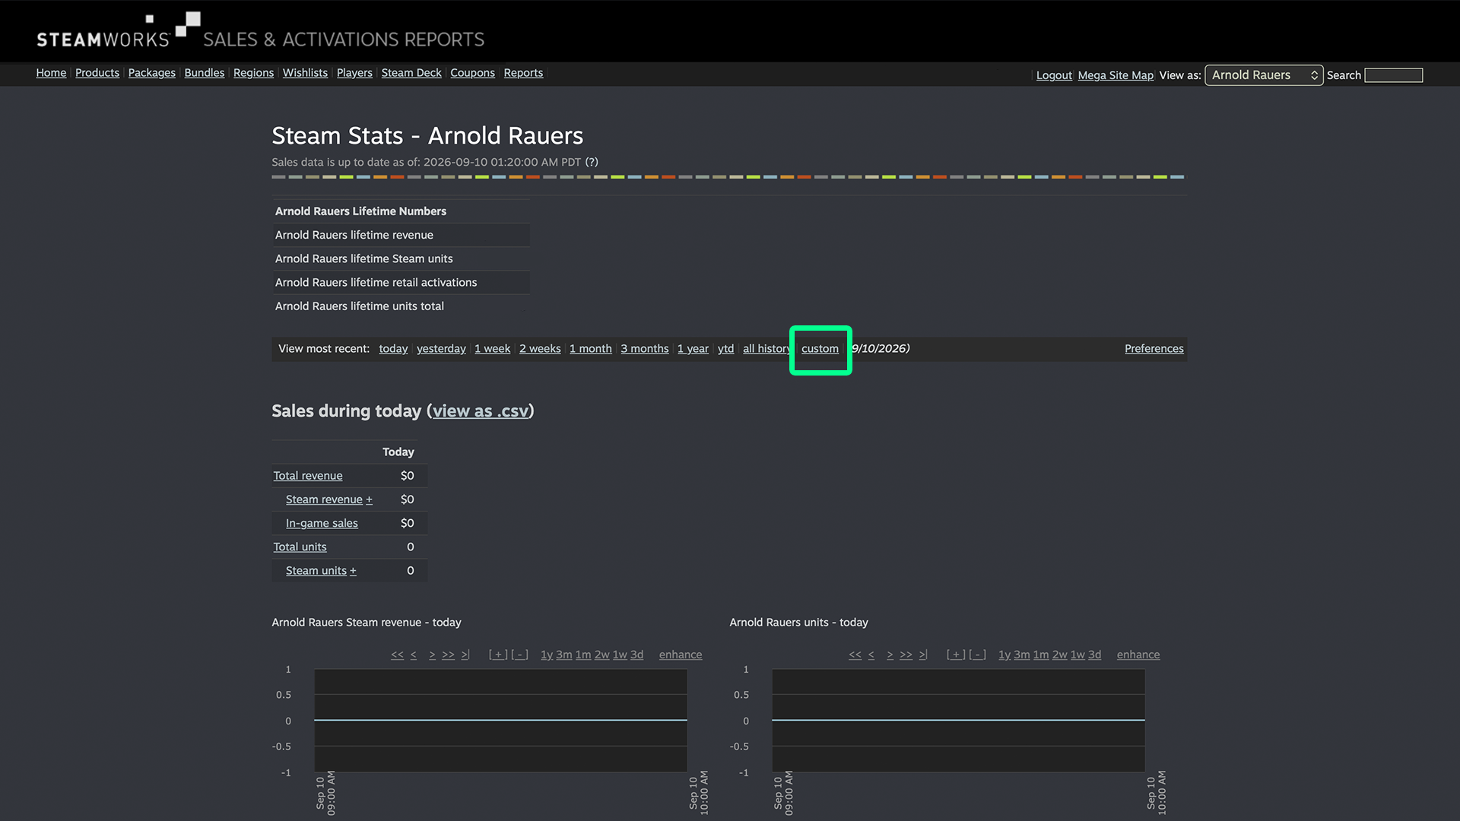This screenshot has height=821, width=1460.
Task: Open the Players page
Action: (x=354, y=73)
